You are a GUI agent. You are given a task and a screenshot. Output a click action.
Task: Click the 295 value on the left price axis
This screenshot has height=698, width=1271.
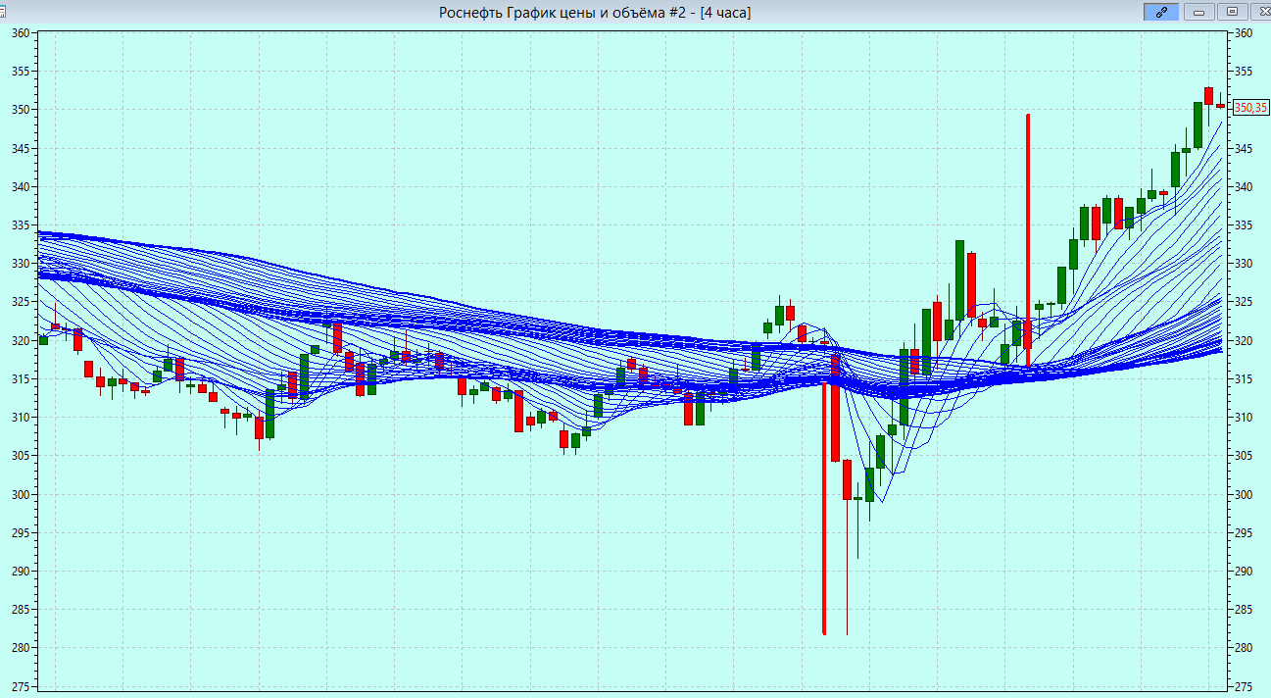point(22,533)
